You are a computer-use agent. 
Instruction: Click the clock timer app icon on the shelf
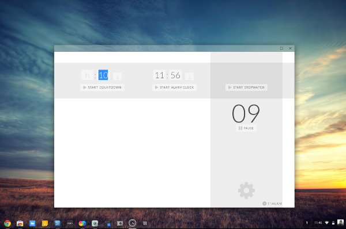pyautogui.click(x=133, y=223)
